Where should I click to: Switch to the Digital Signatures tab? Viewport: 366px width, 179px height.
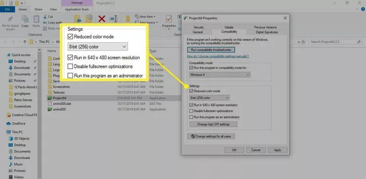click(266, 32)
